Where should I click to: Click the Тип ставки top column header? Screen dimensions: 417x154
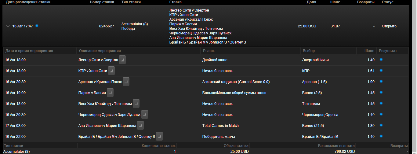coord(131,2)
